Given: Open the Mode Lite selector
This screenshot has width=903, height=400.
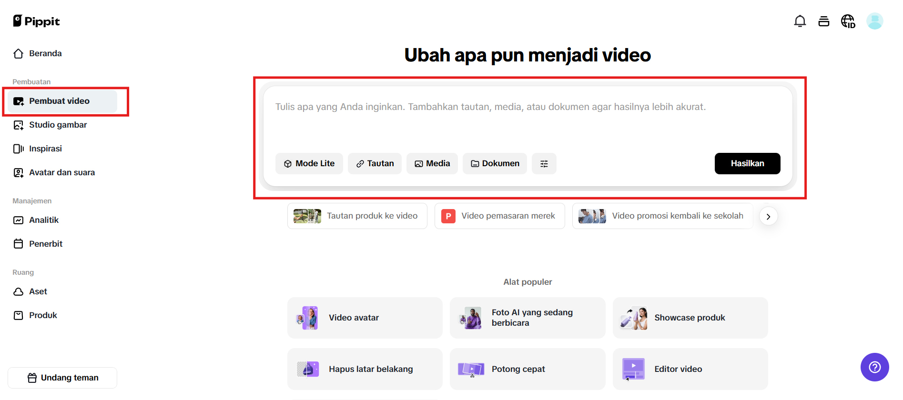Looking at the screenshot, I should click(309, 163).
